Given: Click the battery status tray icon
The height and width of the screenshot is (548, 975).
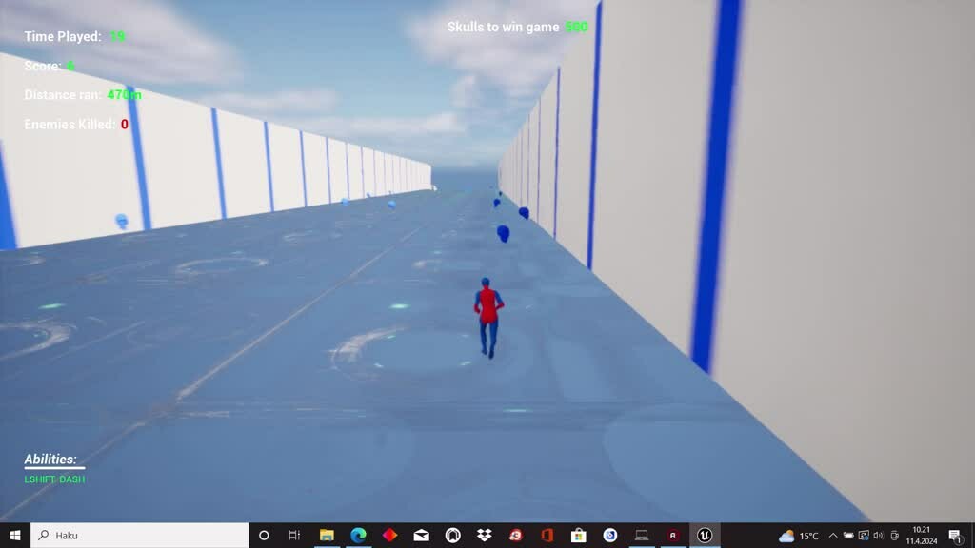Looking at the screenshot, I should coord(848,536).
